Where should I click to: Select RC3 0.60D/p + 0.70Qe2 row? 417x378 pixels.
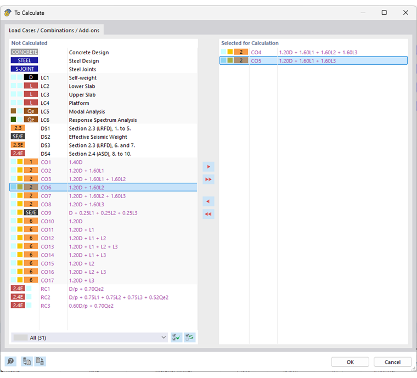click(x=103, y=306)
